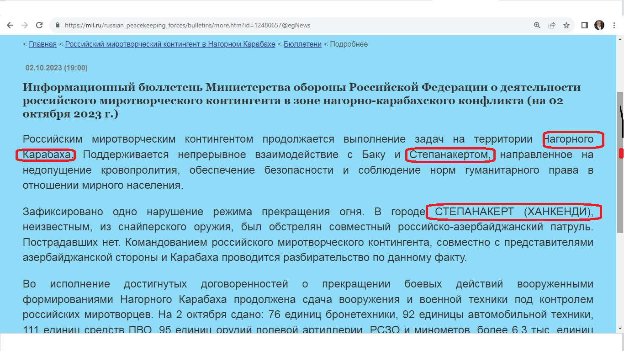Open the user profile avatar
This screenshot has width=624, height=351.
599,25
